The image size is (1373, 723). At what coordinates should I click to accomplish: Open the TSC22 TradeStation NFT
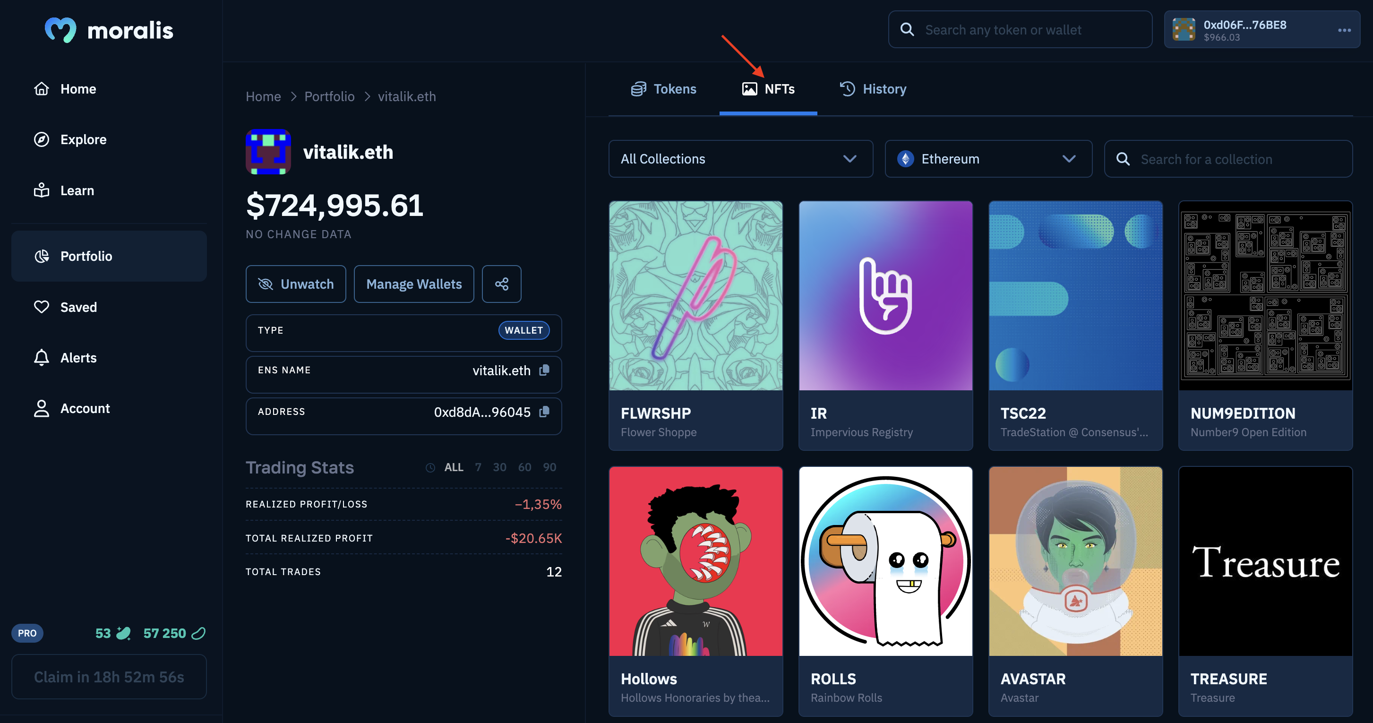click(x=1076, y=325)
